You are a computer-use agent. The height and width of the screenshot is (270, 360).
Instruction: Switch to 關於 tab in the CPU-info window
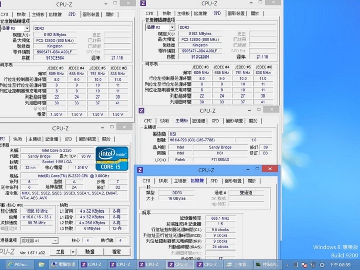pyautogui.click(x=106, y=139)
